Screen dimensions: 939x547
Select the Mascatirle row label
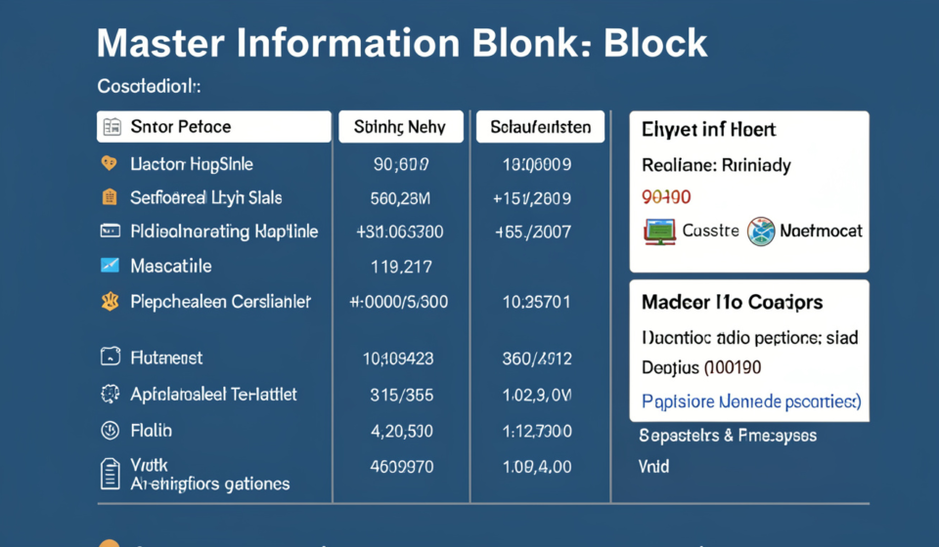tap(170, 266)
